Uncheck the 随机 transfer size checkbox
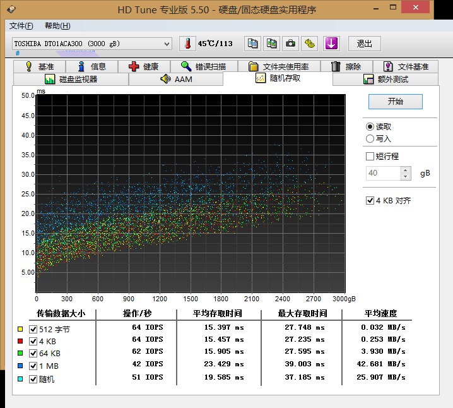 click(33, 379)
